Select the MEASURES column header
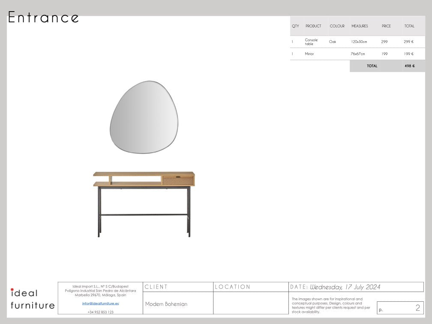 [360, 26]
